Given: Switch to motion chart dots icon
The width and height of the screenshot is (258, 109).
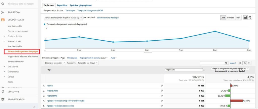Looking at the screenshot, I should [x=250, y=17].
